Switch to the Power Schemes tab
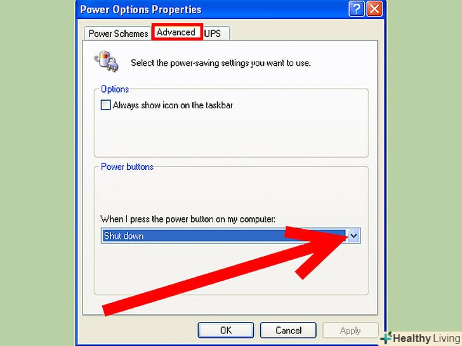 (x=118, y=34)
